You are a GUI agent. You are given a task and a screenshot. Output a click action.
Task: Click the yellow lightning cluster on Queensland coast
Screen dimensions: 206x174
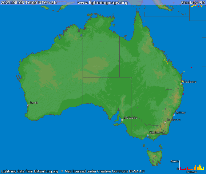pos(167,62)
